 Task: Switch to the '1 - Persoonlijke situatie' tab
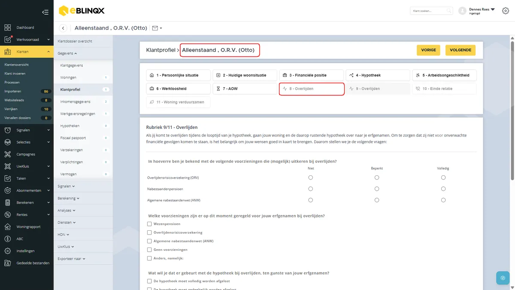(x=178, y=75)
